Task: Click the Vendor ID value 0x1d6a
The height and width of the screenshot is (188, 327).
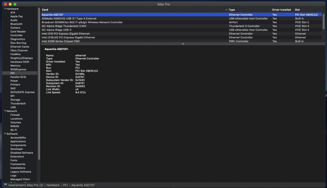Action: [x=80, y=74]
